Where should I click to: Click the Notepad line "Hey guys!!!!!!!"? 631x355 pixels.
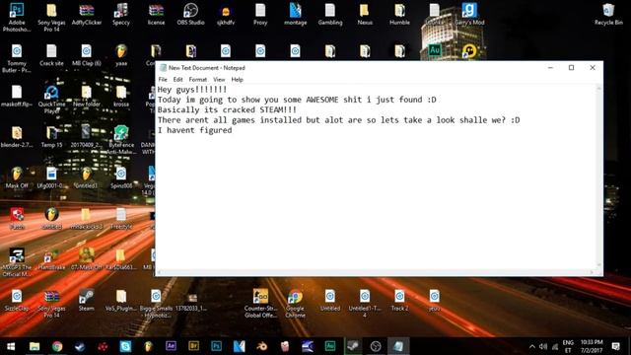click(192, 90)
